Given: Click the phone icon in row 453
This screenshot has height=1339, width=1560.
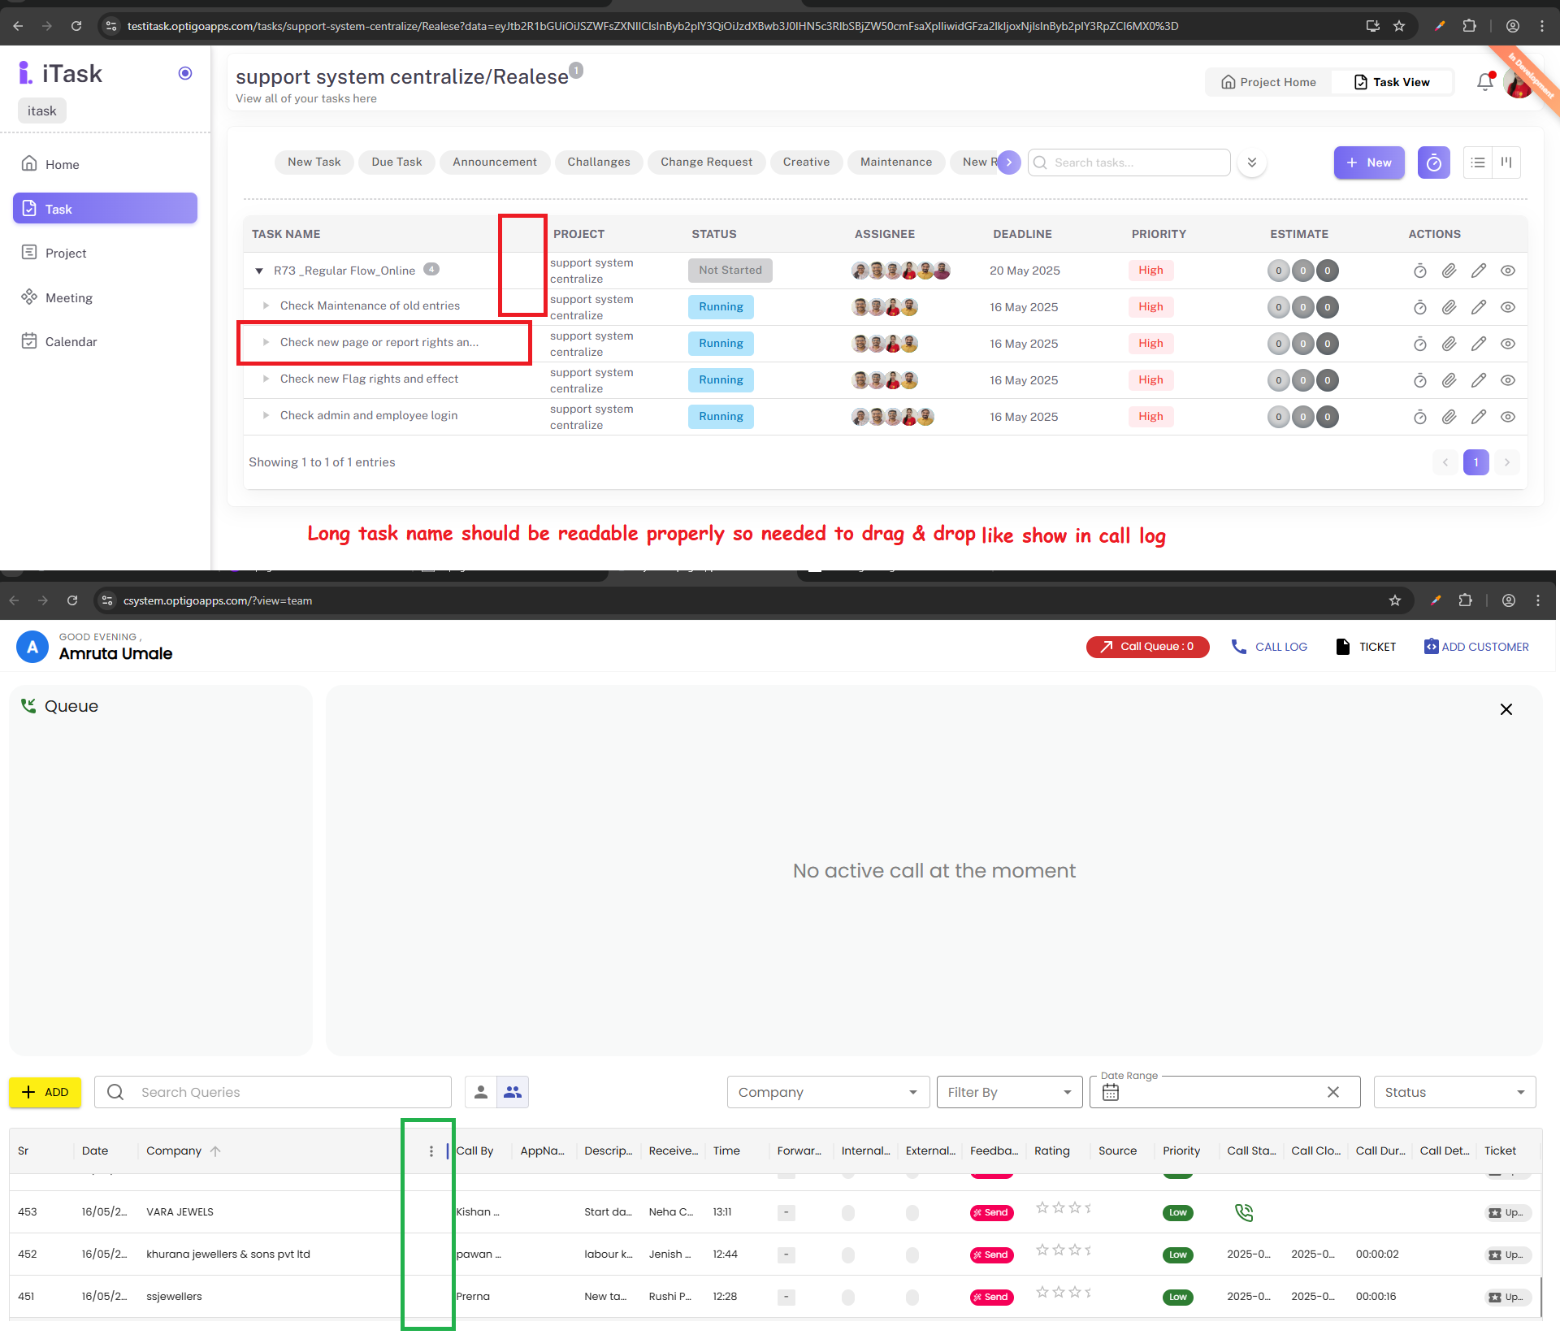Looking at the screenshot, I should pos(1243,1212).
